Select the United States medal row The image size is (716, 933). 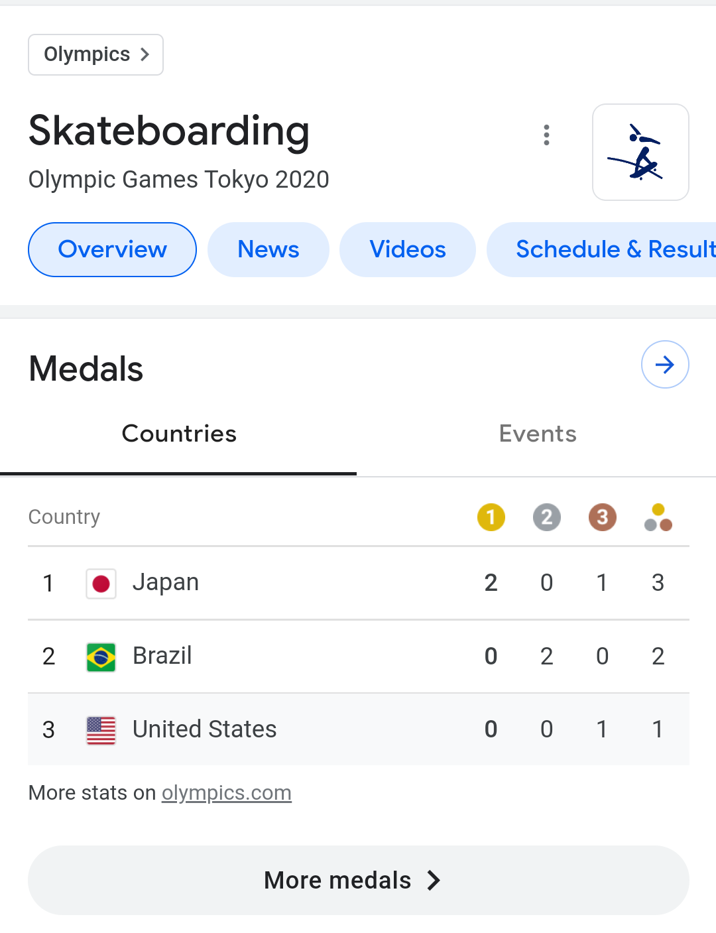click(x=358, y=729)
